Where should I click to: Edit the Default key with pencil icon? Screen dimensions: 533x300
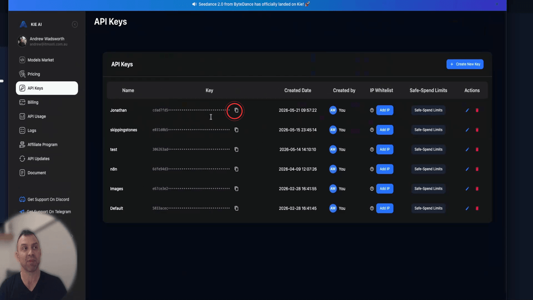point(467,208)
